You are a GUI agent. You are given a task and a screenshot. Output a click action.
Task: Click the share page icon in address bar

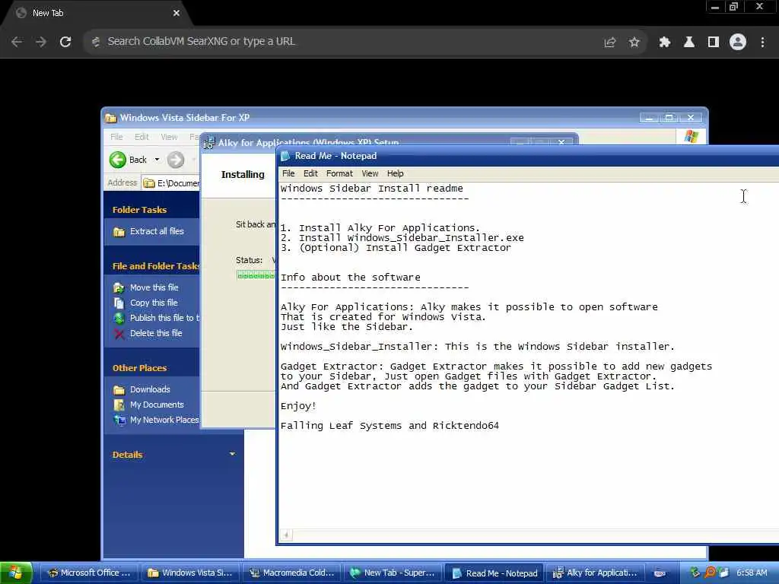click(609, 43)
